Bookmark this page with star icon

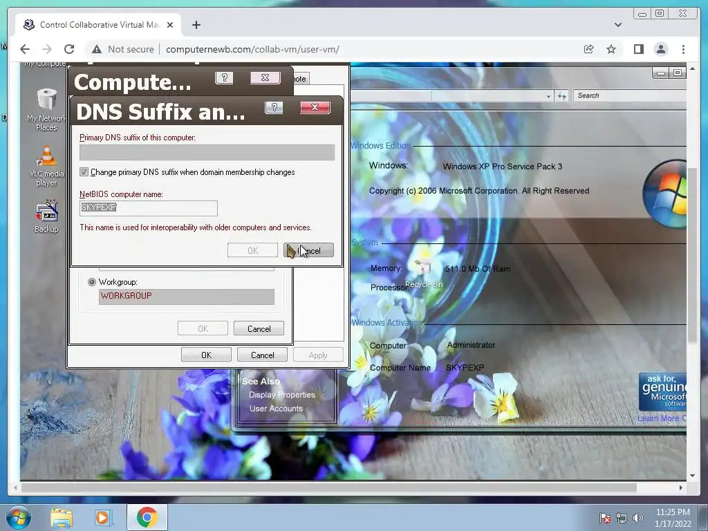(x=611, y=49)
